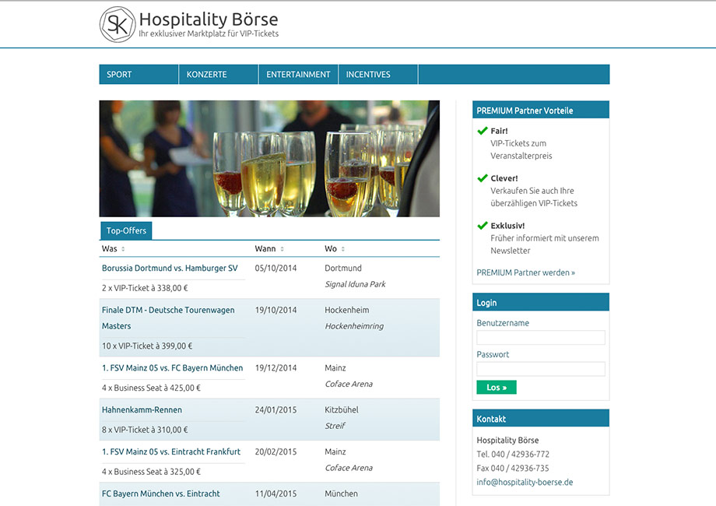Click the Login panel heading
The height and width of the screenshot is (506, 716).
[486, 303]
